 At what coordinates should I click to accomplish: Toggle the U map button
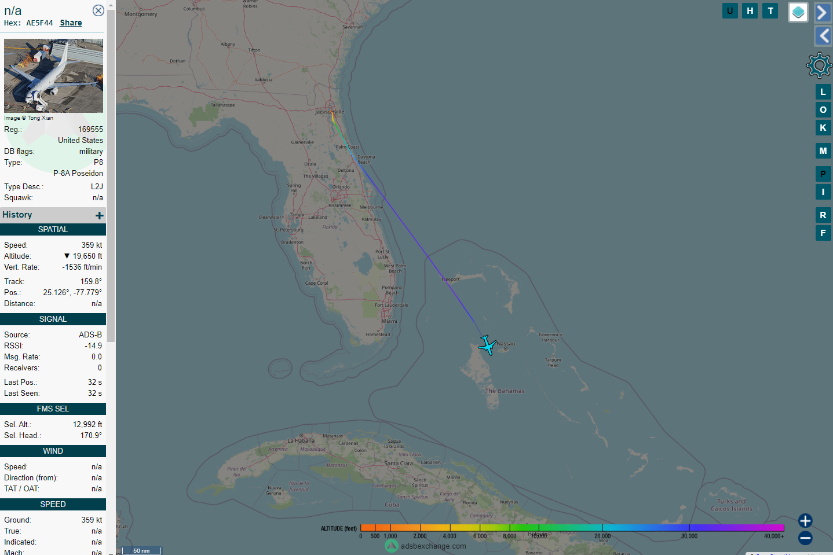730,10
